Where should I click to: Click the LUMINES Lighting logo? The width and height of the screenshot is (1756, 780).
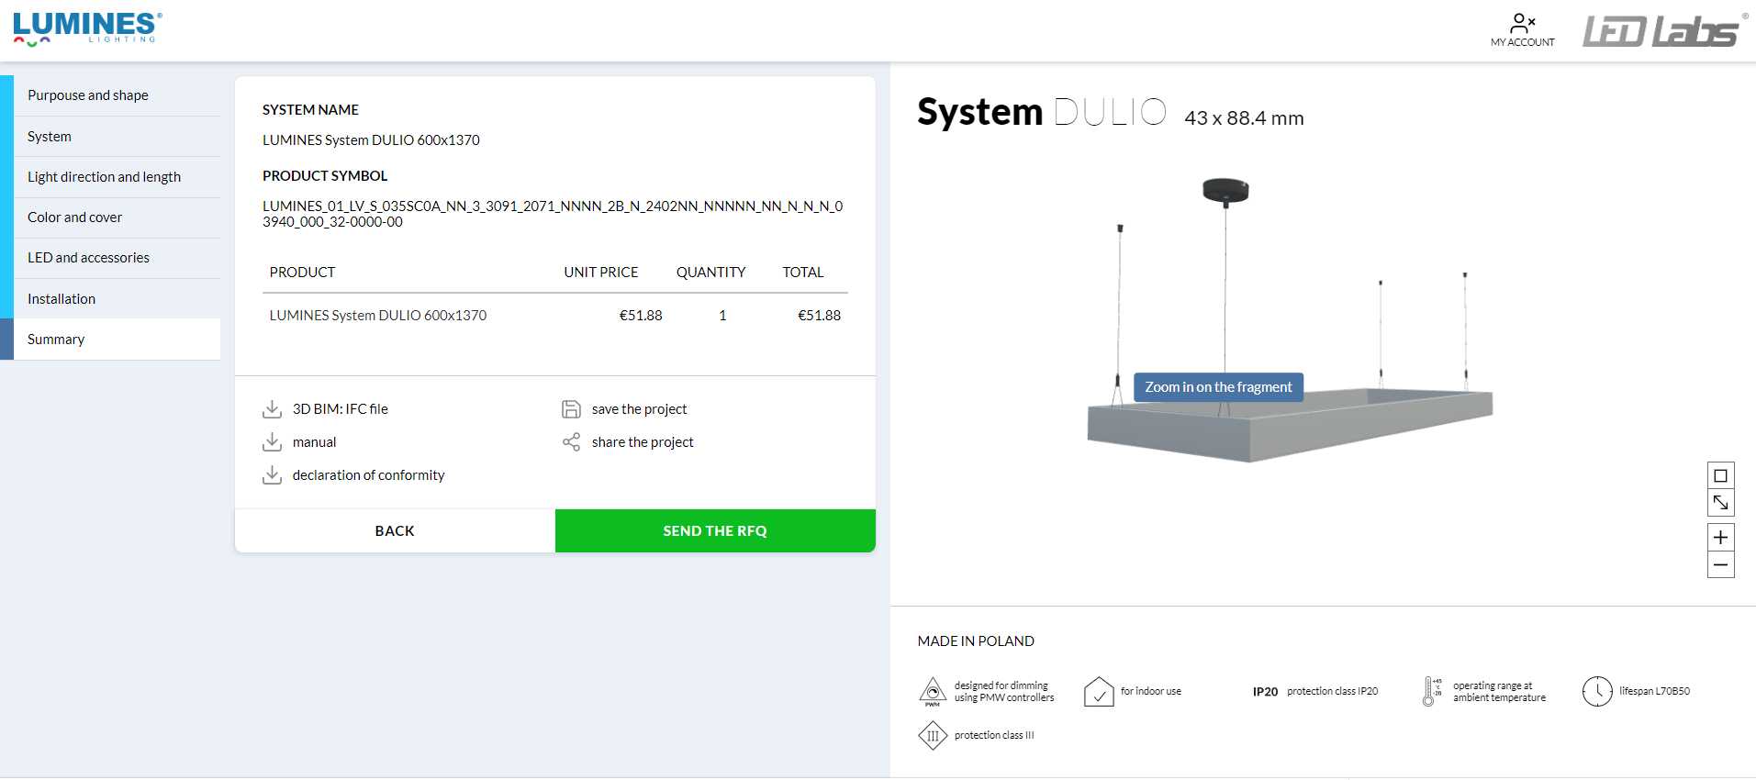(x=88, y=28)
